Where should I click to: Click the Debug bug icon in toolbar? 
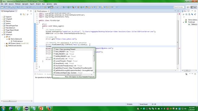click(64, 7)
